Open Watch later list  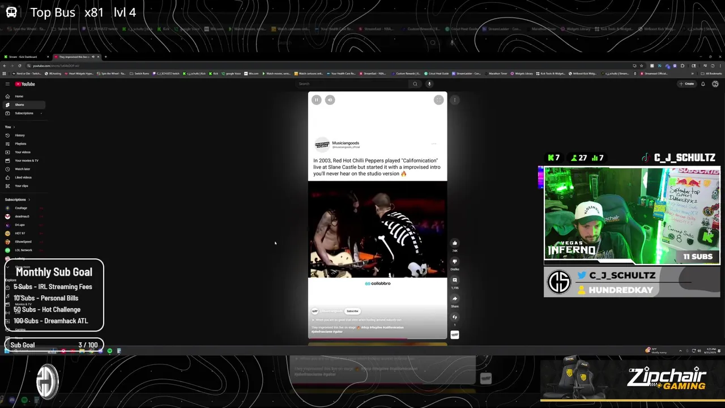[24, 169]
